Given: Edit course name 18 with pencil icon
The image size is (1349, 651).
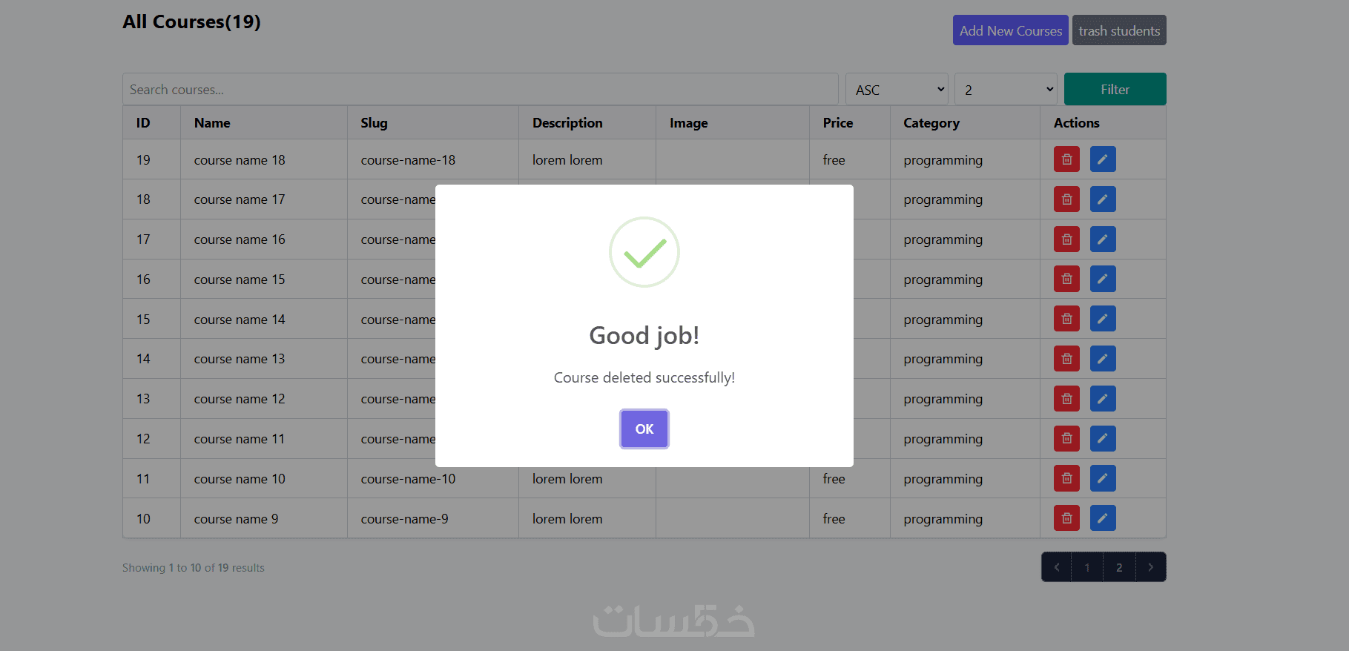Looking at the screenshot, I should click(x=1103, y=159).
